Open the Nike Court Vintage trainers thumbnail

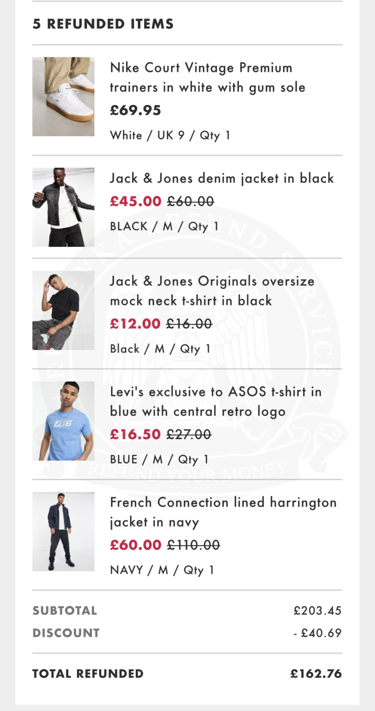[x=63, y=97]
